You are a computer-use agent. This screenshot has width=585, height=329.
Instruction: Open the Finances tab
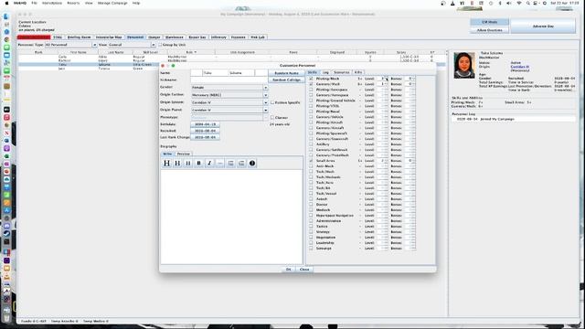[238, 37]
